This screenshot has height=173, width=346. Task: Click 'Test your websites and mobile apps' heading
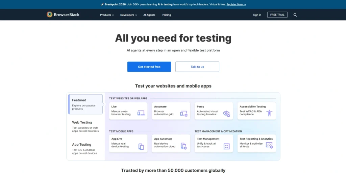click(x=173, y=86)
